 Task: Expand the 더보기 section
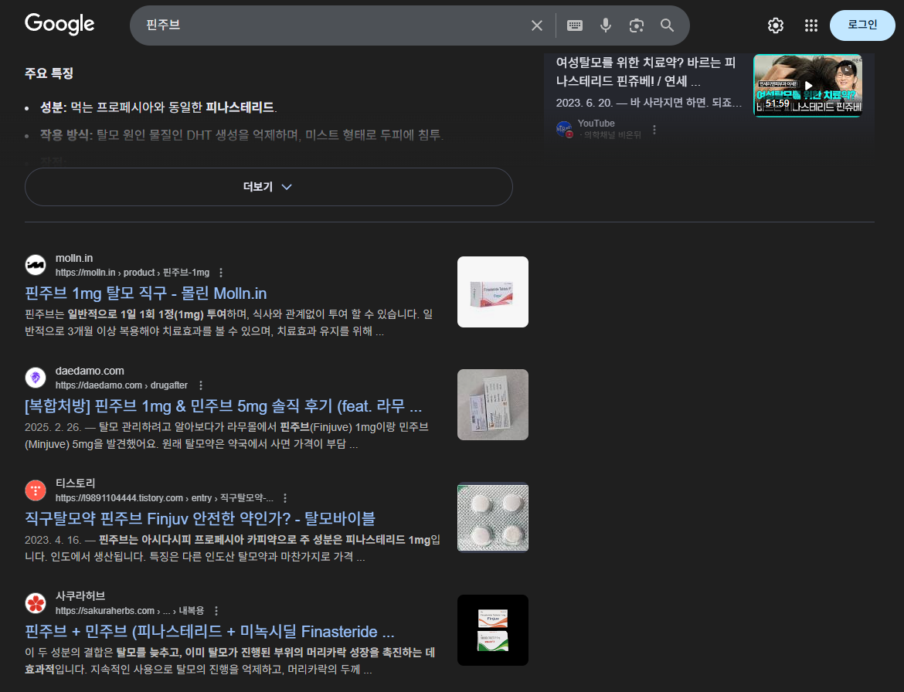[x=269, y=187]
